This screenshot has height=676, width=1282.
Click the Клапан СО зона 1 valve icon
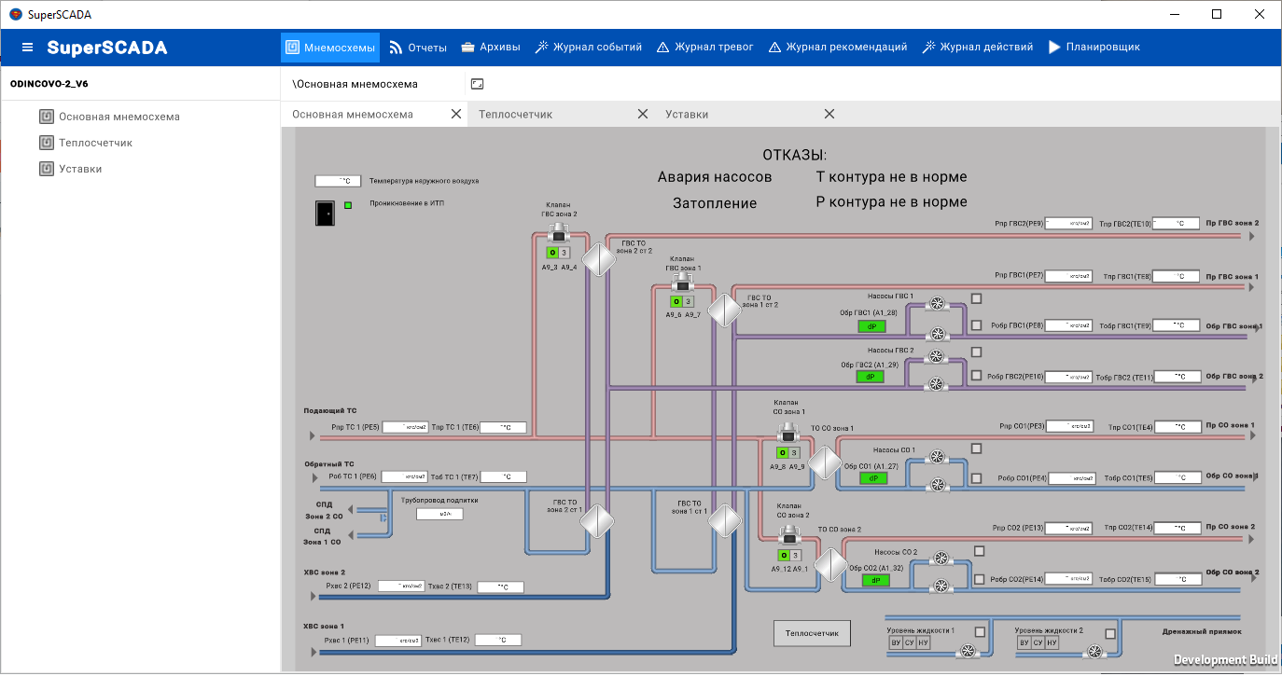(789, 433)
